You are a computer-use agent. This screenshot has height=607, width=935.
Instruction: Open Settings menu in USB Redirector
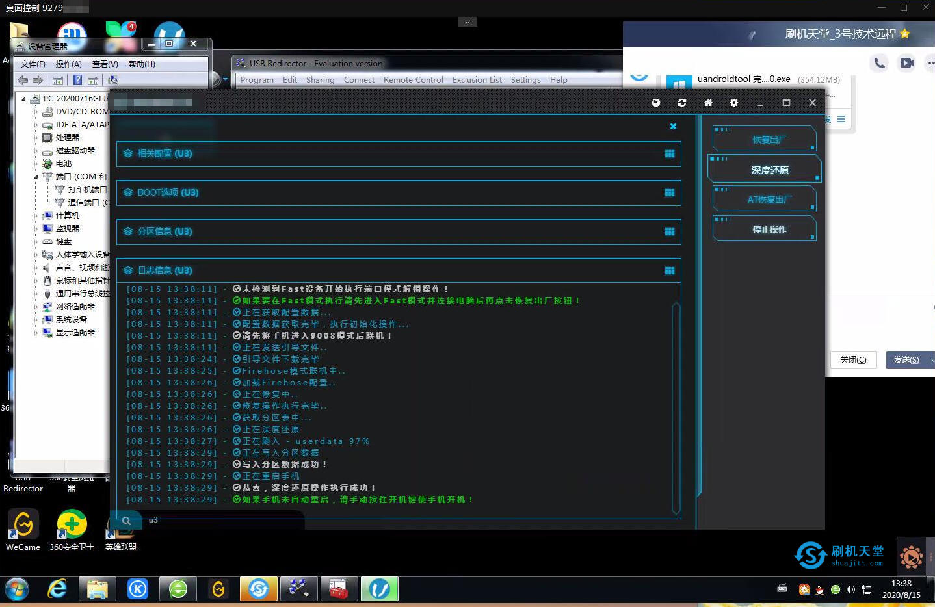(x=526, y=80)
